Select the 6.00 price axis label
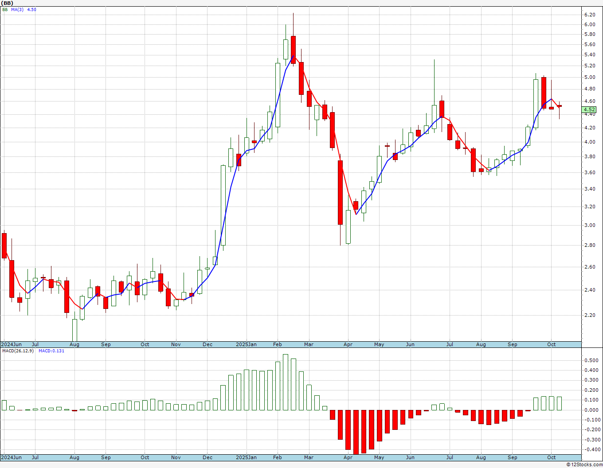This screenshot has width=603, height=468. tap(590, 24)
